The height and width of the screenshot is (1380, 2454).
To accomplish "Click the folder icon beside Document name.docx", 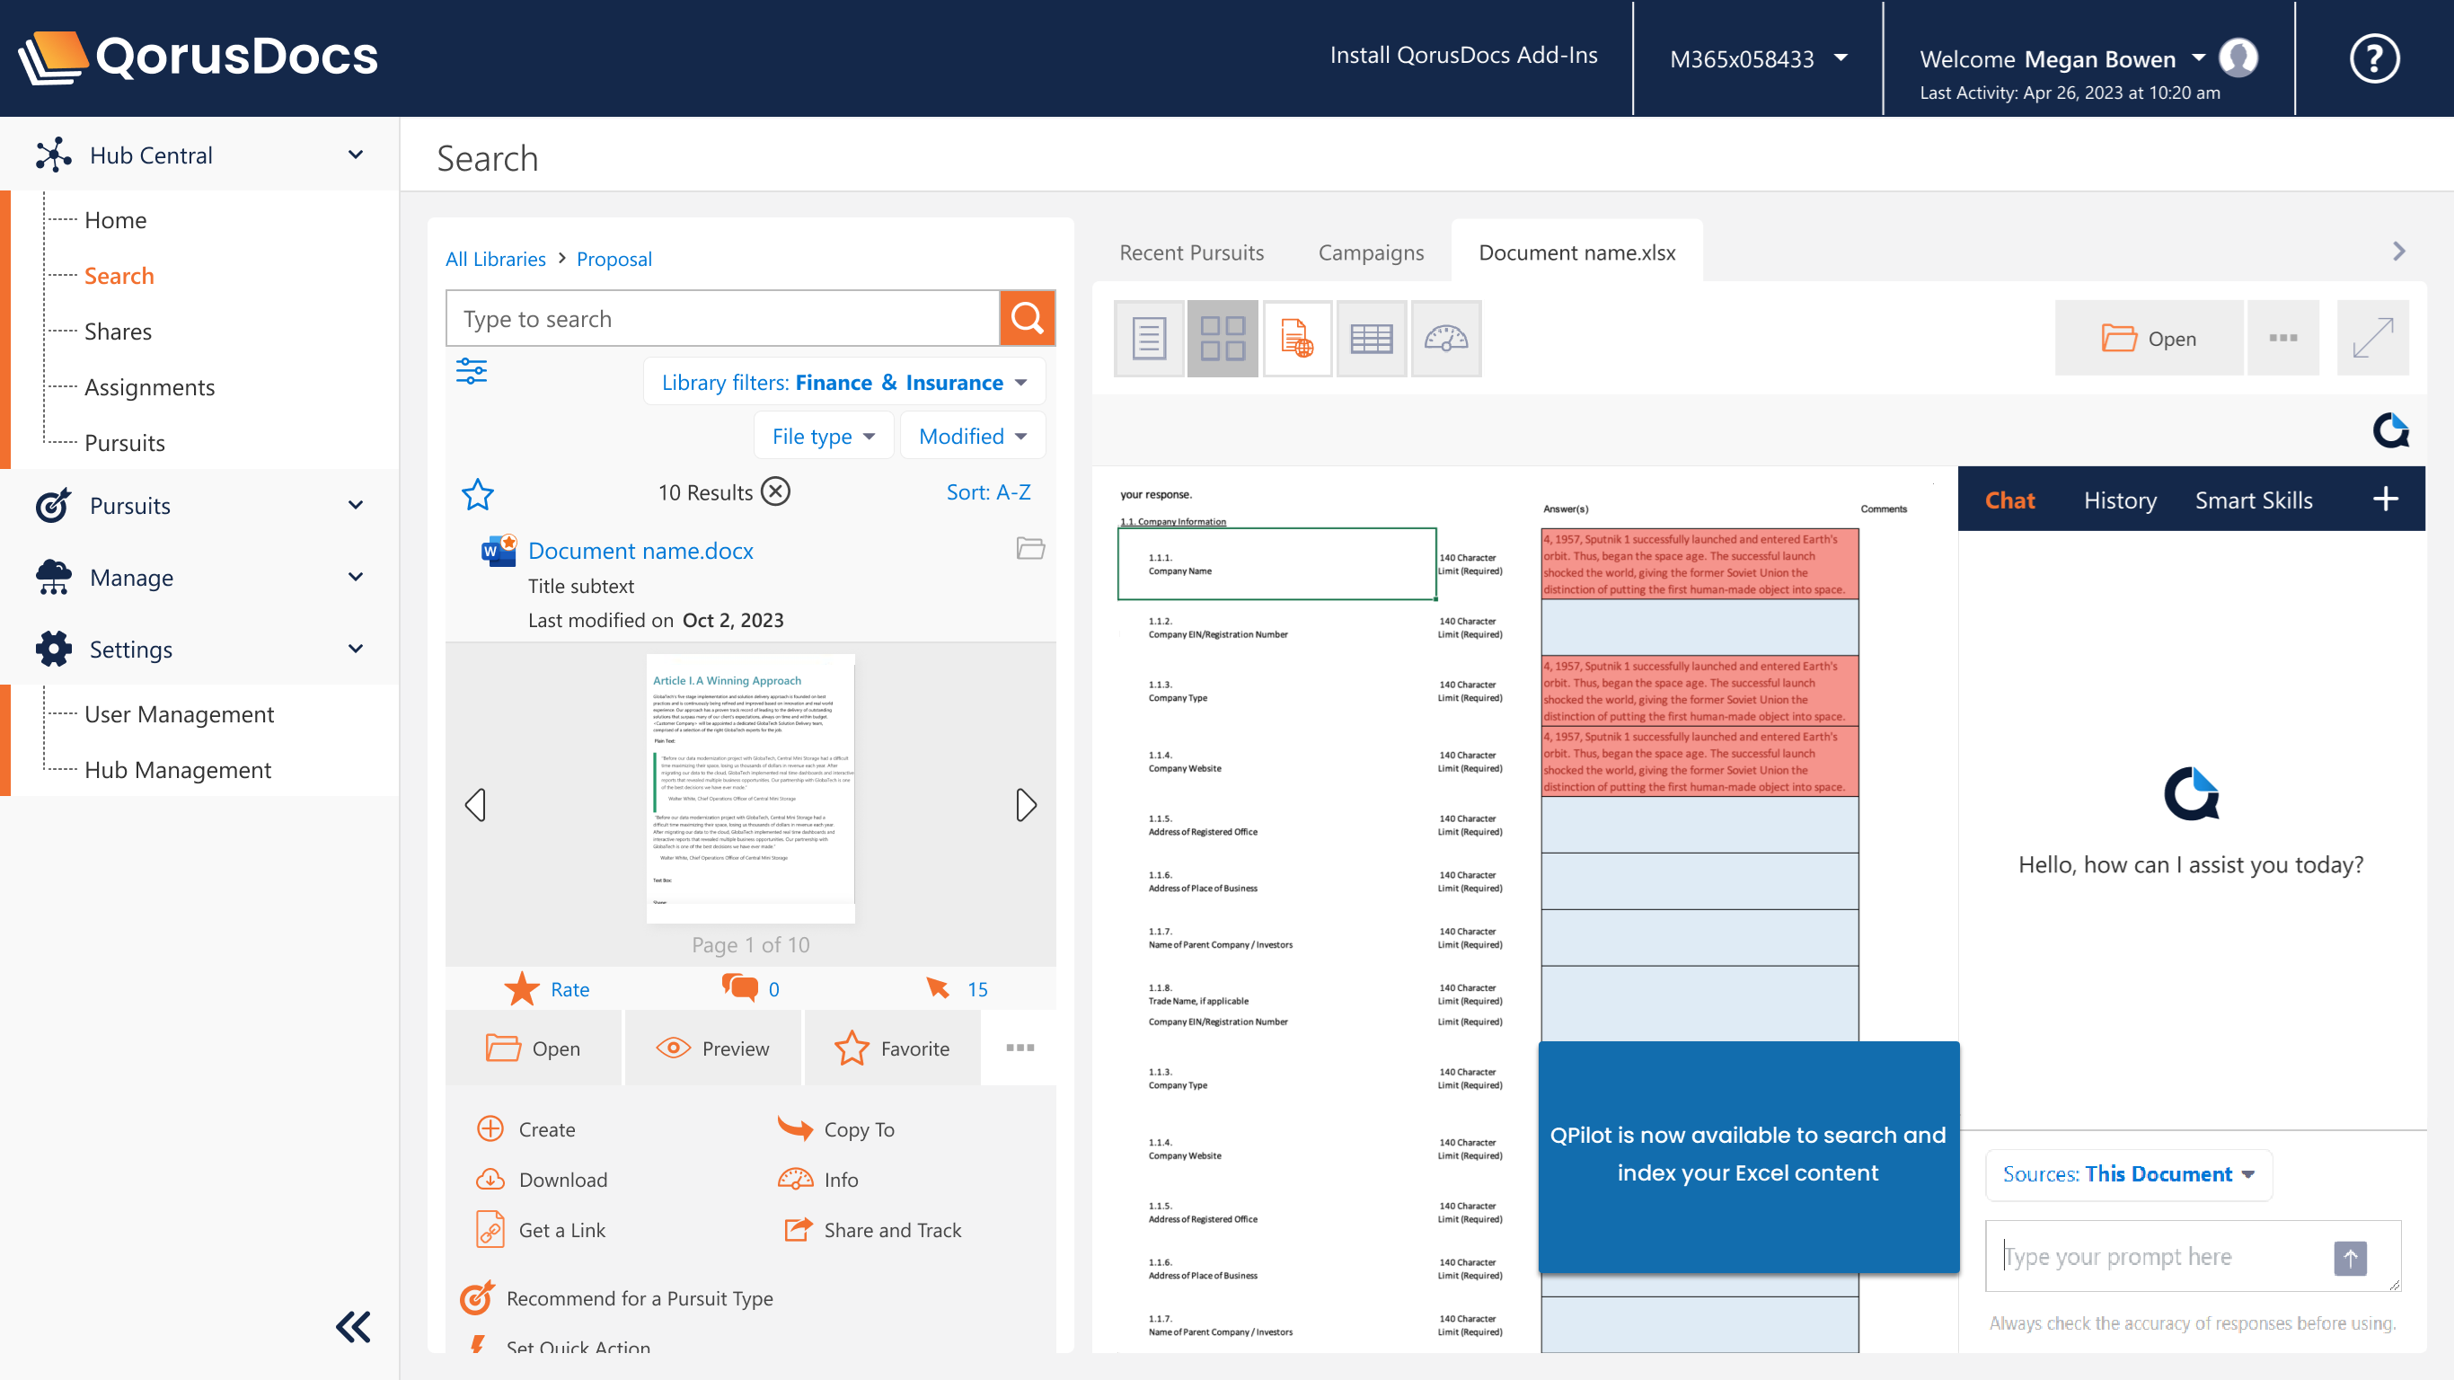I will [x=1029, y=548].
